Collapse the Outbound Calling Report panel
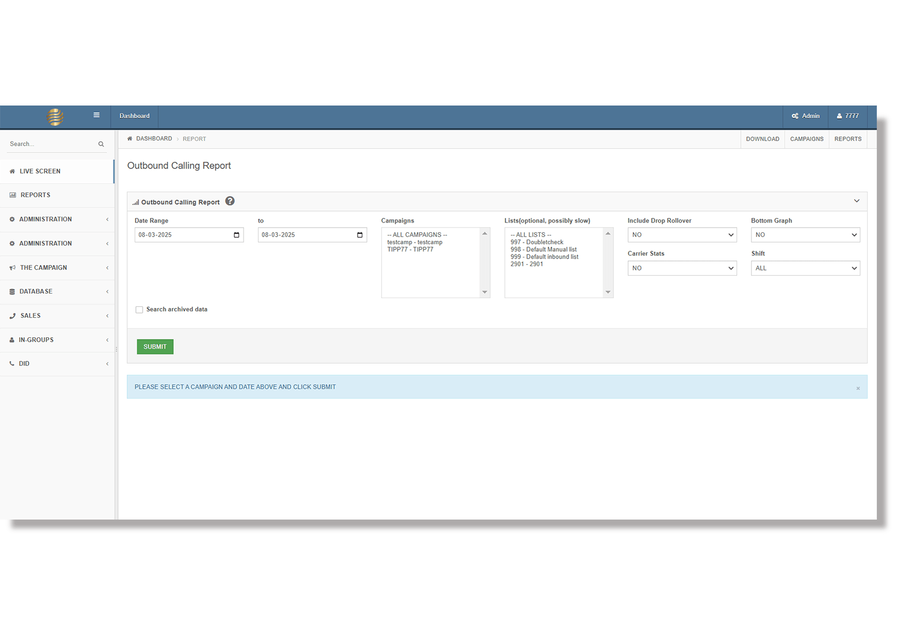Screen dimensions: 917x644 pyautogui.click(x=856, y=201)
